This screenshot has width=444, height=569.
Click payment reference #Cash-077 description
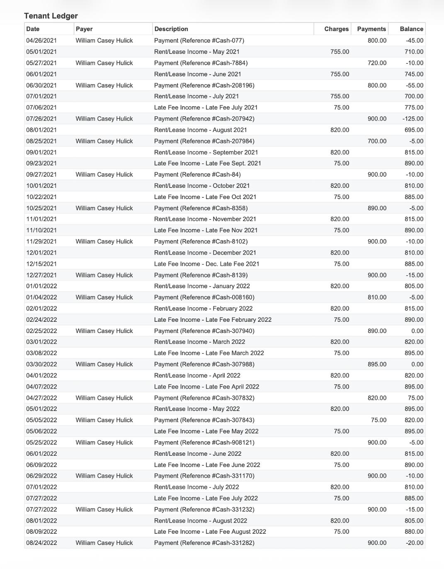(199, 41)
